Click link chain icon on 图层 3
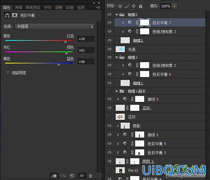The height and width of the screenshot is (180, 210). point(128,161)
